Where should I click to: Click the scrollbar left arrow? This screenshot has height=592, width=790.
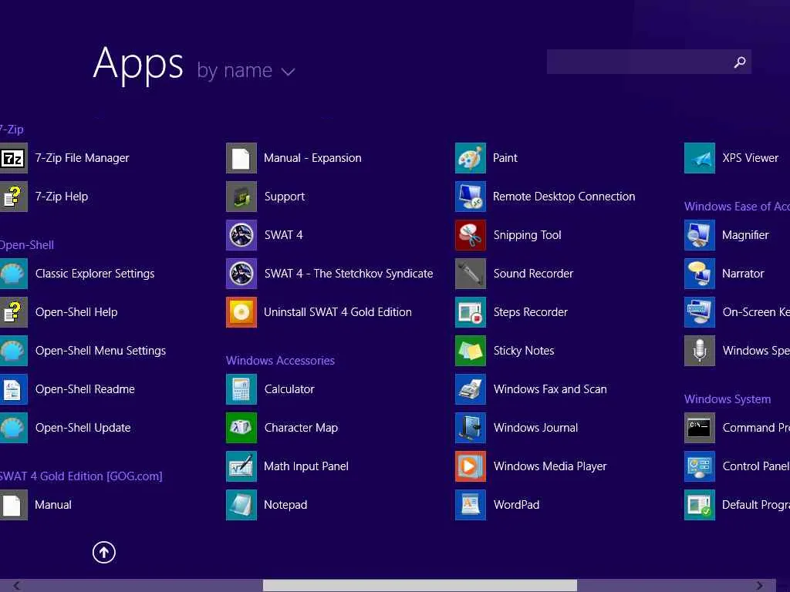point(17,586)
